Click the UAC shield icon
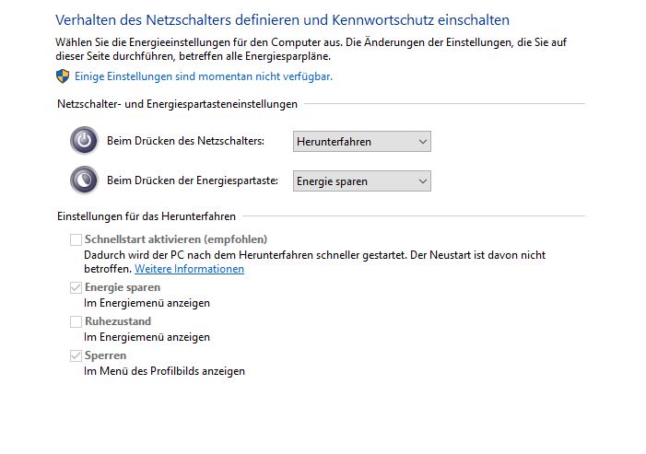This screenshot has height=454, width=646. (x=63, y=76)
